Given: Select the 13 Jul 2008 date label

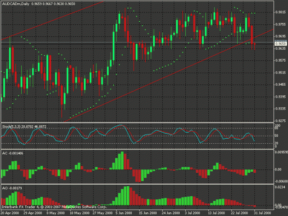Looking at the screenshot, I should pos(216,213).
